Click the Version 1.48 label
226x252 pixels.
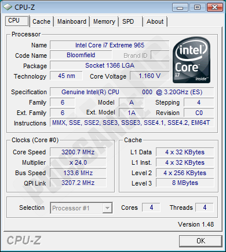click(x=196, y=224)
